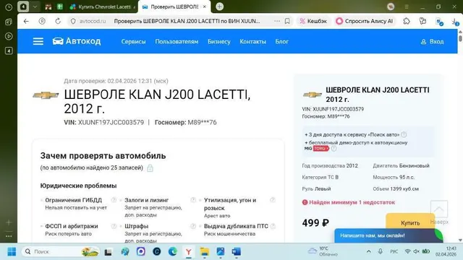Close the Проверить ШЕВРОЛЕ tab
463x260 pixels.
coord(204,6)
